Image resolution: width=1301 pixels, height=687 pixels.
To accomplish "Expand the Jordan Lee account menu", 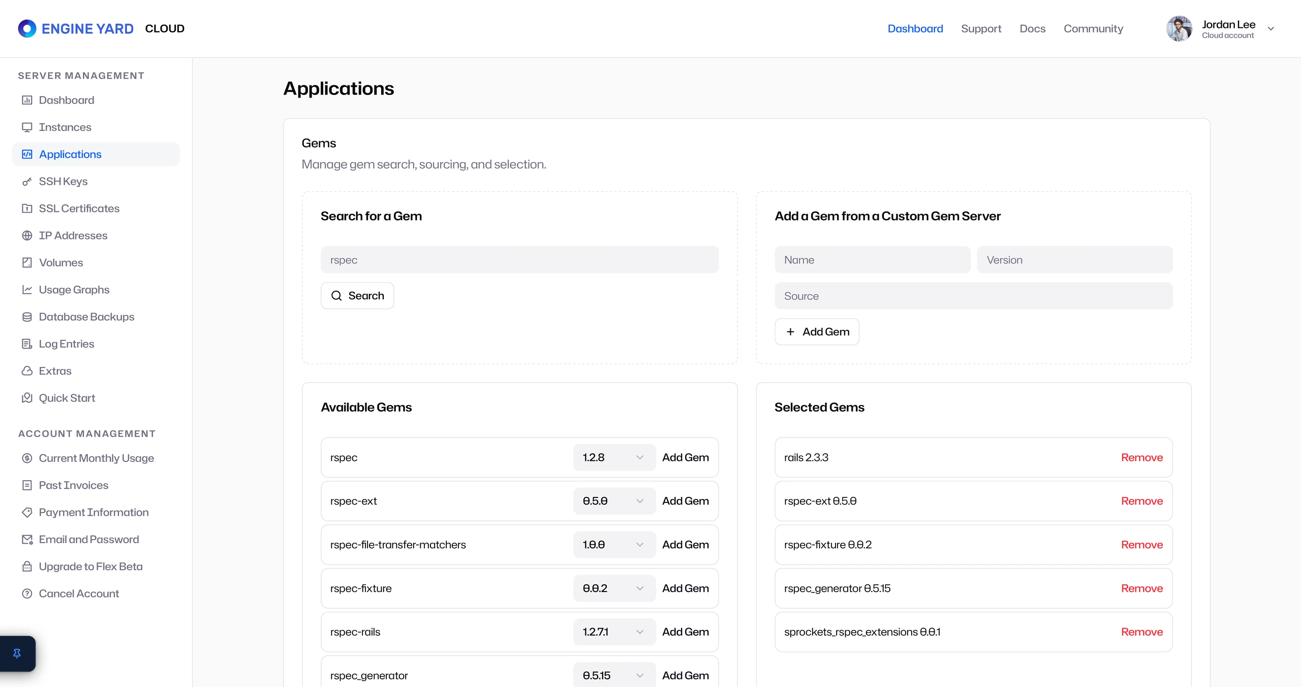I will pos(1271,29).
